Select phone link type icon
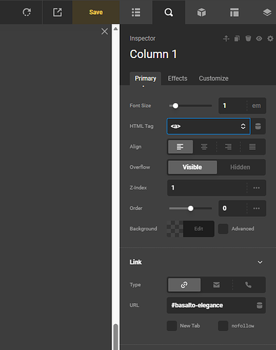The width and height of the screenshot is (276, 350). pos(249,285)
